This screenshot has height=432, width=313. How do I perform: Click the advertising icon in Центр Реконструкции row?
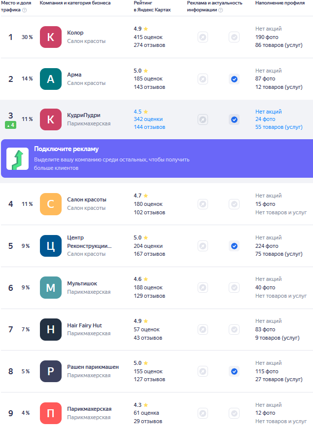[x=203, y=246]
